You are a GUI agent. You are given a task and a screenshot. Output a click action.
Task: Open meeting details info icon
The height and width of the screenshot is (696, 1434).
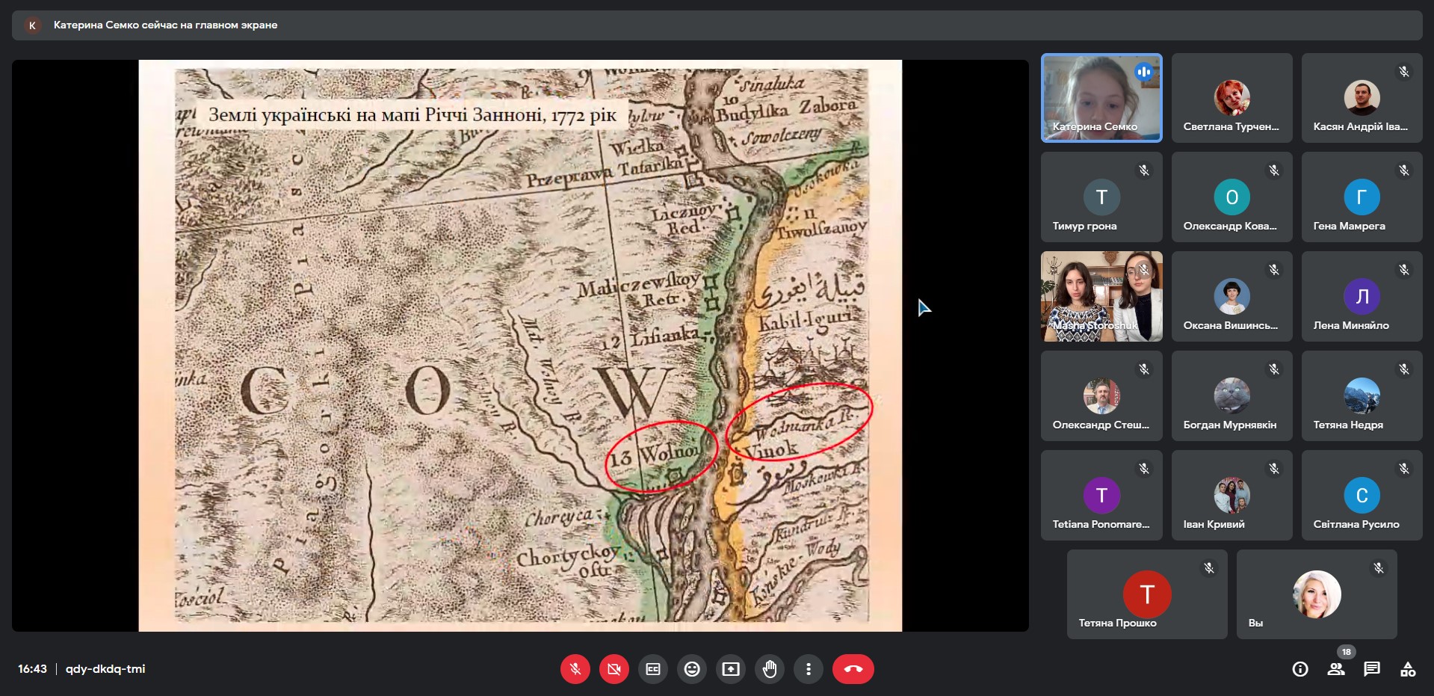(x=1300, y=669)
